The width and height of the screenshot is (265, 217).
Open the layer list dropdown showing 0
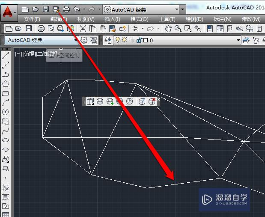[x=177, y=40]
